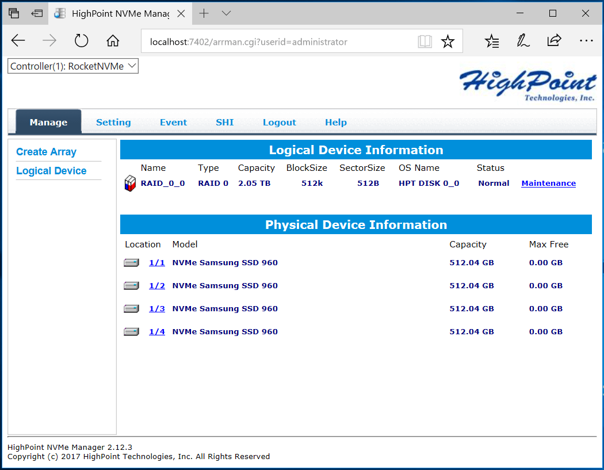Click the Logical Device sidebar link
Image resolution: width=604 pixels, height=470 pixels.
coord(51,171)
